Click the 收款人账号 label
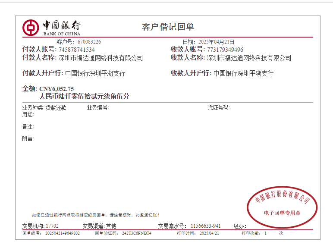The height and width of the screenshot is (251, 333). tap(188, 50)
